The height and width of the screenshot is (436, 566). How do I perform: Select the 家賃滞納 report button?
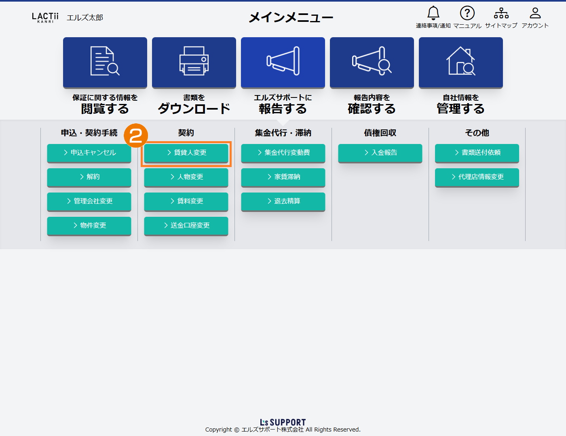tap(283, 177)
